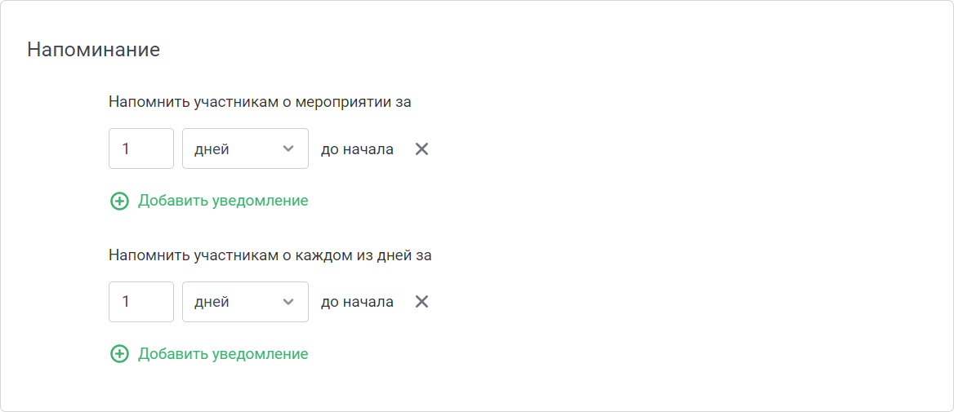Expand the chevron arrow in the per-day reminder unit selector
Screen dimensions: 954x412
288,302
